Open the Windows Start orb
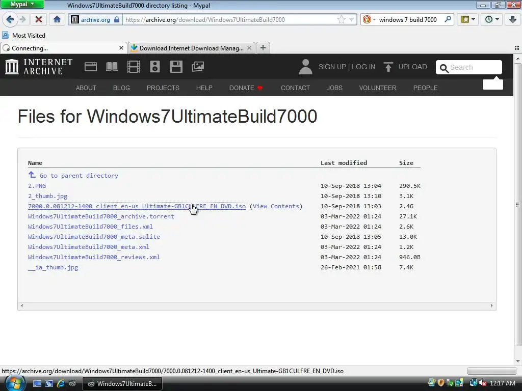The image size is (522, 391). coord(14,383)
